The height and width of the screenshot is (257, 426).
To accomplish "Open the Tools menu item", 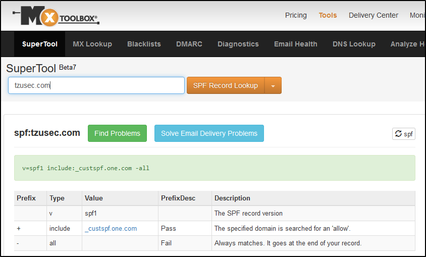I will [328, 15].
